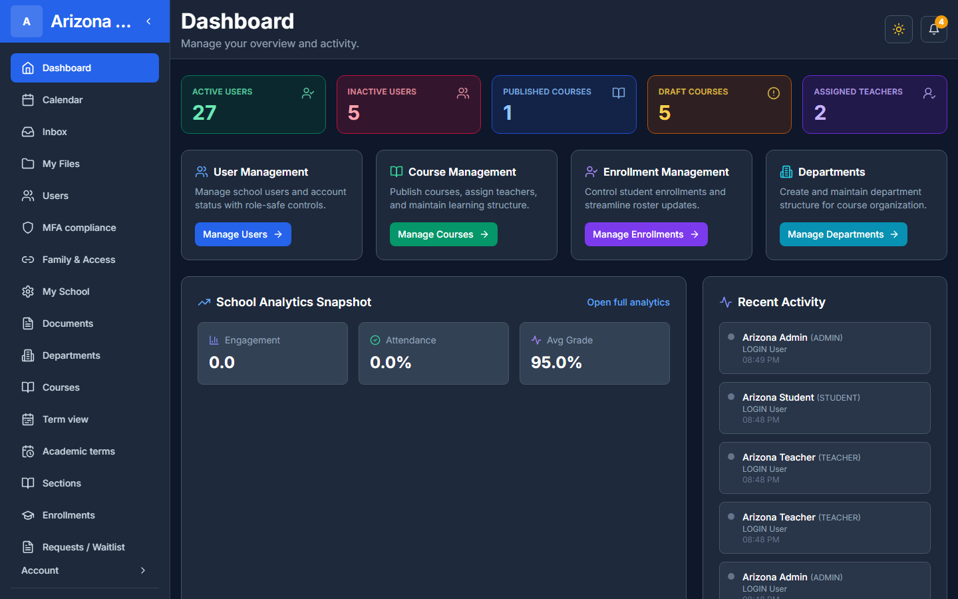Click the Term view calendar icon
Viewport: 958px width, 599px height.
click(28, 419)
